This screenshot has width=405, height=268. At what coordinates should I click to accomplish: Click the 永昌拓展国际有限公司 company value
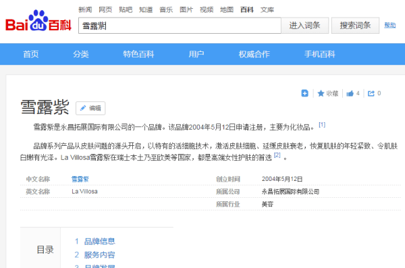tap(290, 192)
